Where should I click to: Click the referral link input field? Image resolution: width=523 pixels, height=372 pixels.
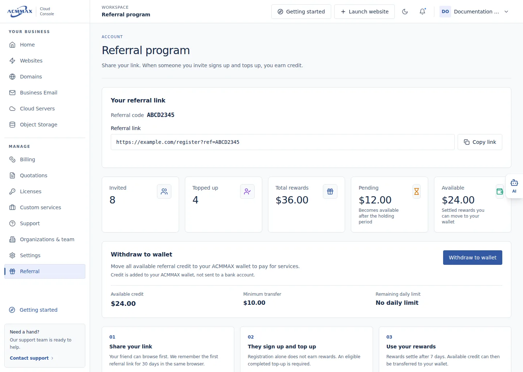pos(283,142)
